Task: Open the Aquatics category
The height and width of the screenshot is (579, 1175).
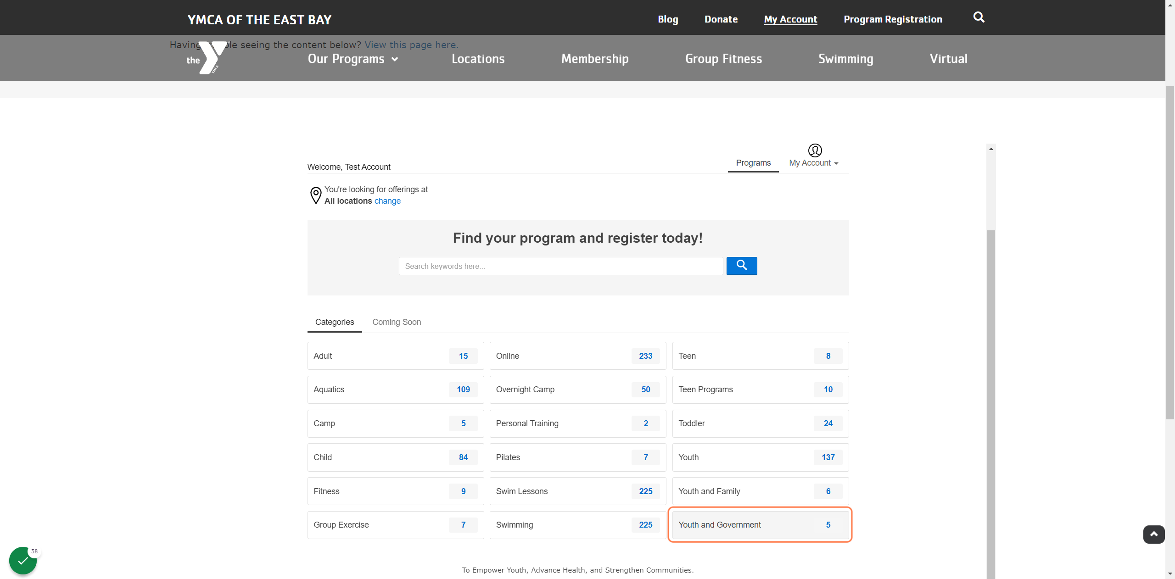Action: click(x=396, y=390)
